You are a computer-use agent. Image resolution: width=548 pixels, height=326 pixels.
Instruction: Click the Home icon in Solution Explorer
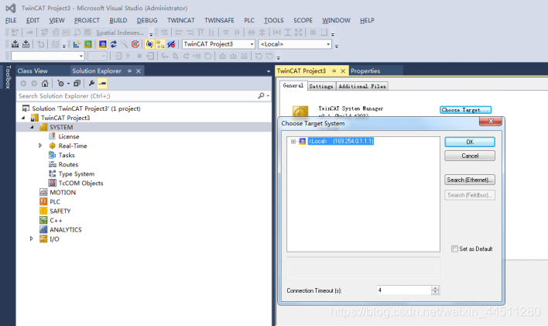(x=45, y=84)
